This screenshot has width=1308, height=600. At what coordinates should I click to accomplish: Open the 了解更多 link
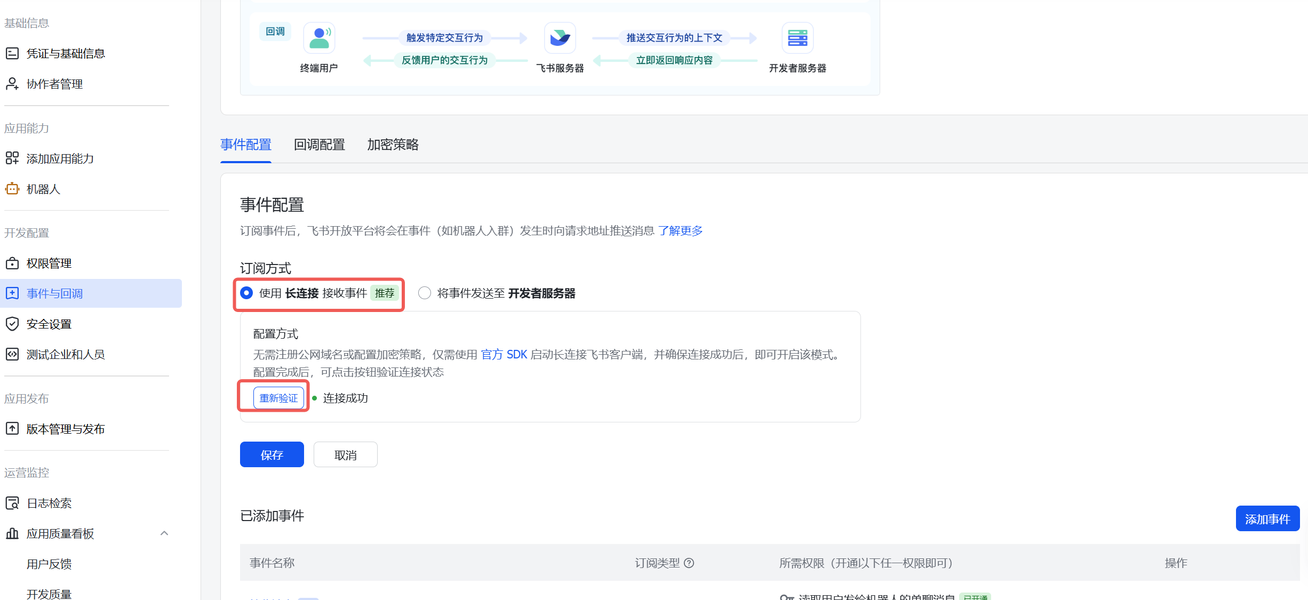pos(680,230)
